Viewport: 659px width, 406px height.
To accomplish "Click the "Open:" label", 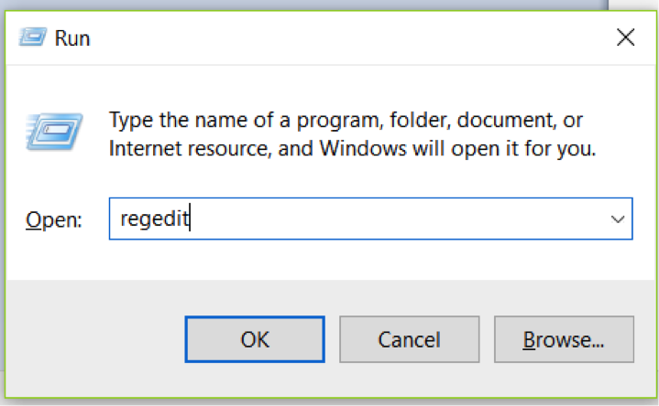I will pyautogui.click(x=54, y=220).
